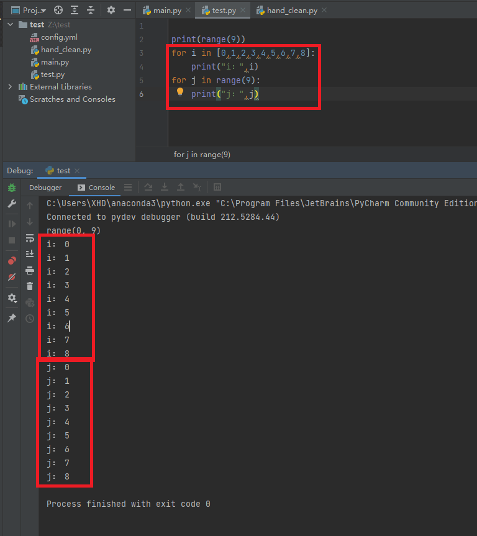Image resolution: width=477 pixels, height=536 pixels.
Task: Click the Print console output icon
Action: tap(30, 270)
